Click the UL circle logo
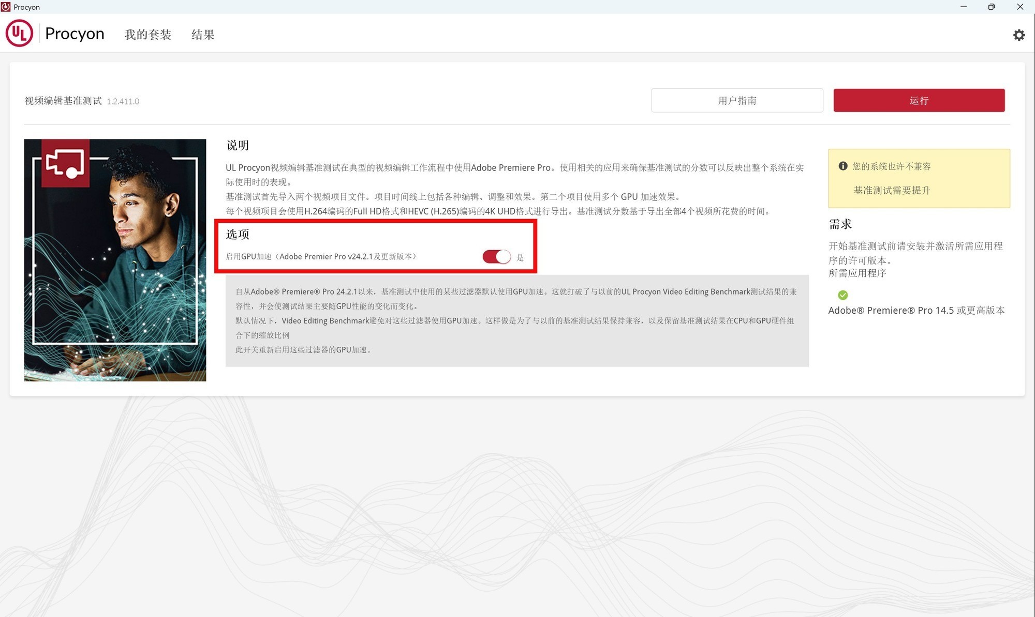Image resolution: width=1035 pixels, height=617 pixels. tap(19, 33)
